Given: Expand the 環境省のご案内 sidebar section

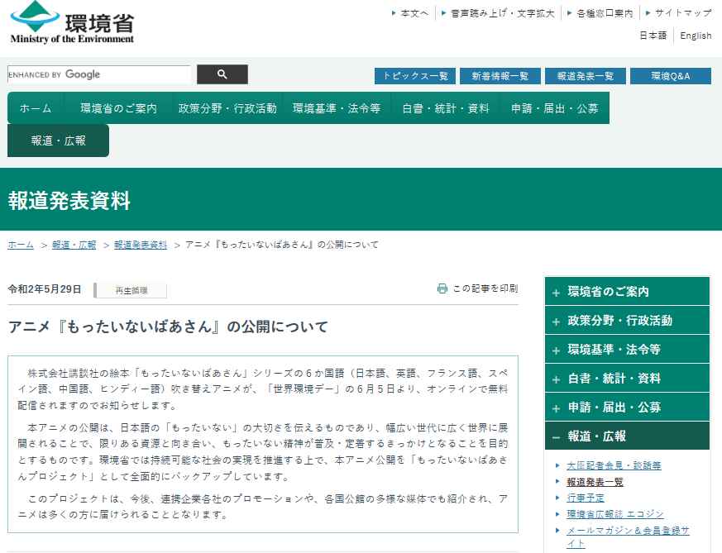Looking at the screenshot, I should (x=556, y=292).
